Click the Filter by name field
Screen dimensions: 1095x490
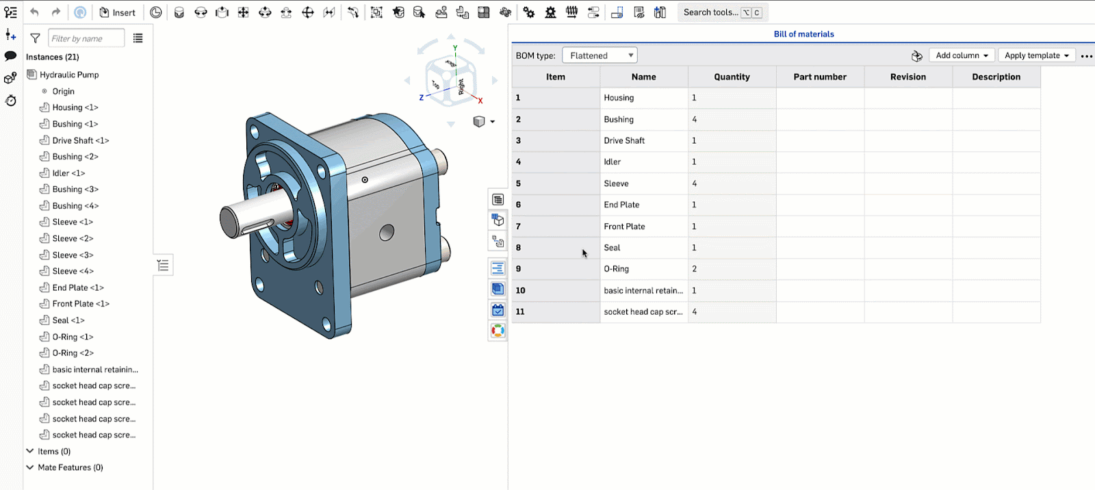[x=86, y=38]
